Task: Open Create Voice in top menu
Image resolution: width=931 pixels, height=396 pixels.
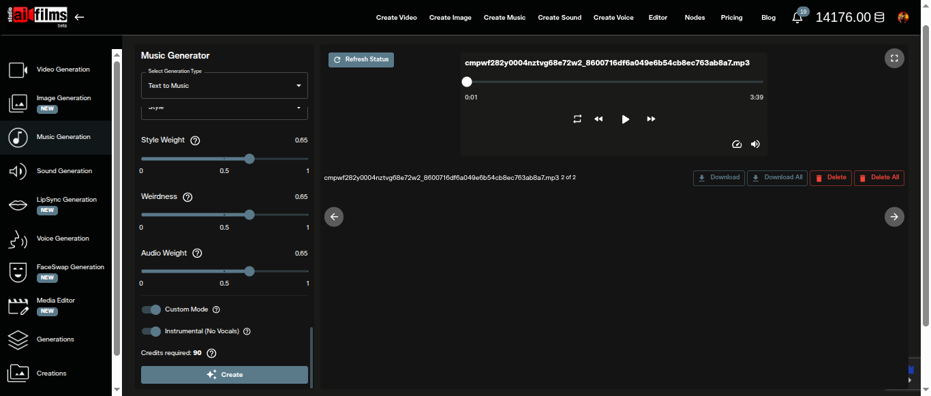Action: point(613,18)
